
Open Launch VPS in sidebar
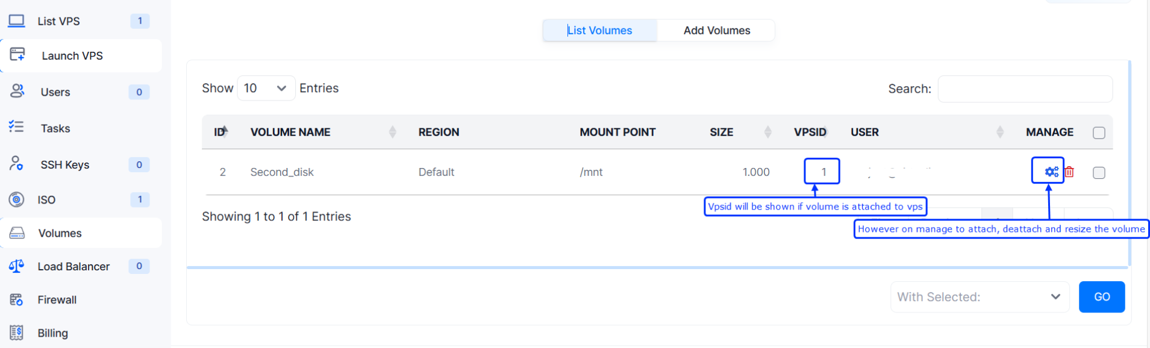click(x=72, y=56)
